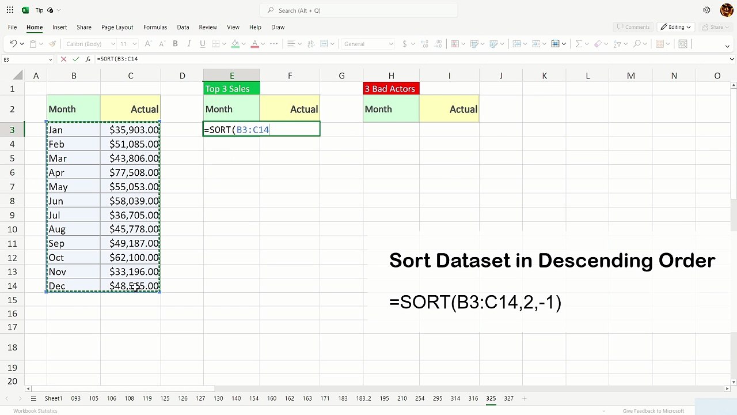Click the Insert Function fx button

click(x=88, y=59)
